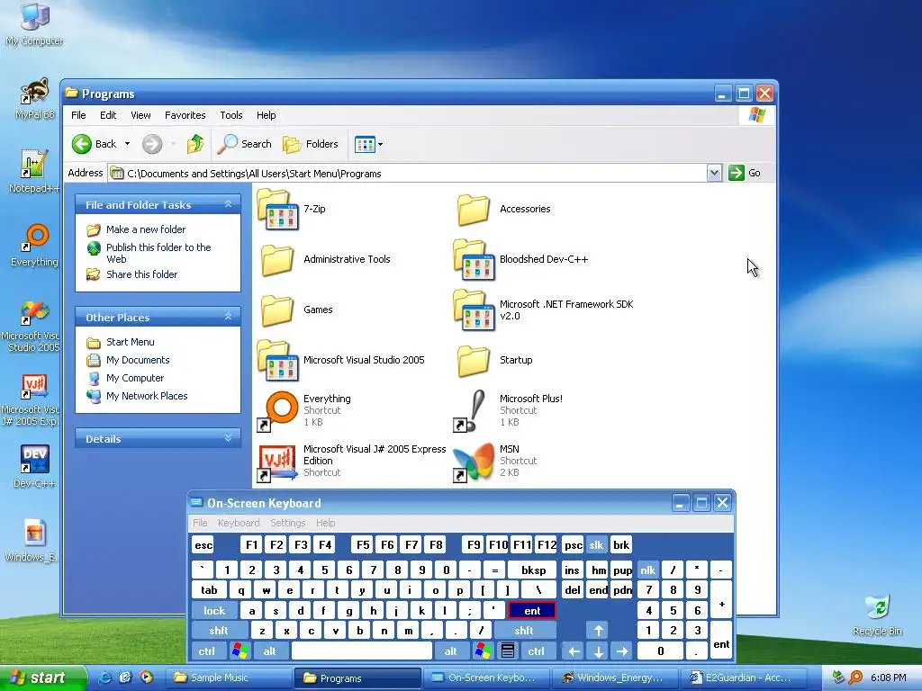Go to My Documents in Other Places
Viewport: 922px width, 691px height.
138,360
